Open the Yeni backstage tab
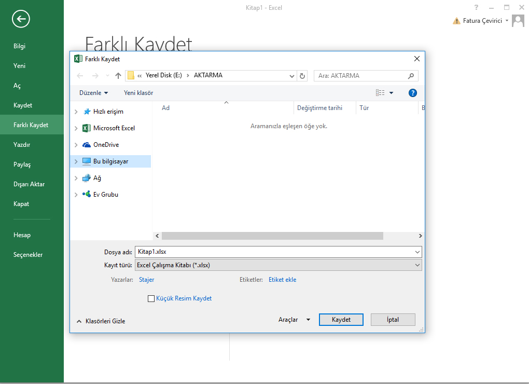Image resolution: width=529 pixels, height=384 pixels. tap(19, 66)
